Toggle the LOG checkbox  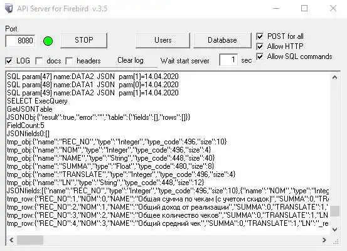click(x=9, y=61)
